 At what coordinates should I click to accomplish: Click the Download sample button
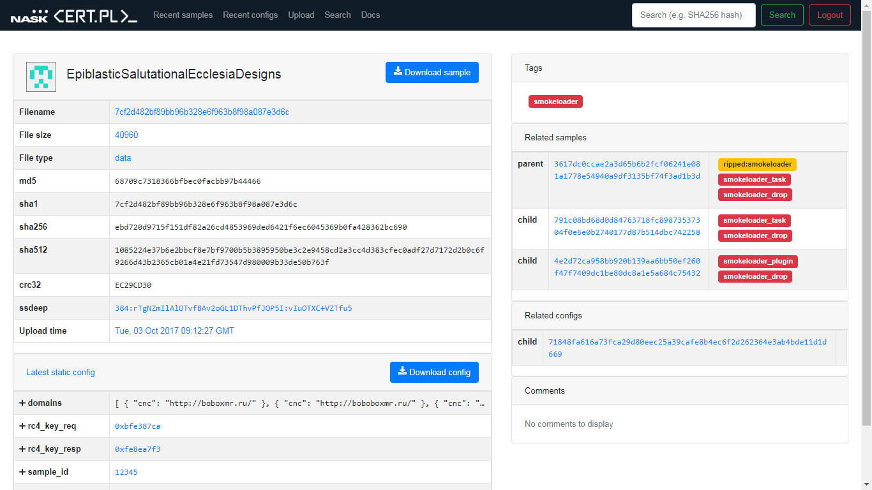coord(432,72)
